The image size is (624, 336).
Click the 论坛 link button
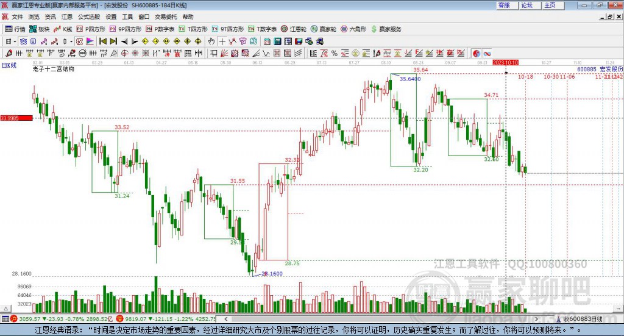530,5
